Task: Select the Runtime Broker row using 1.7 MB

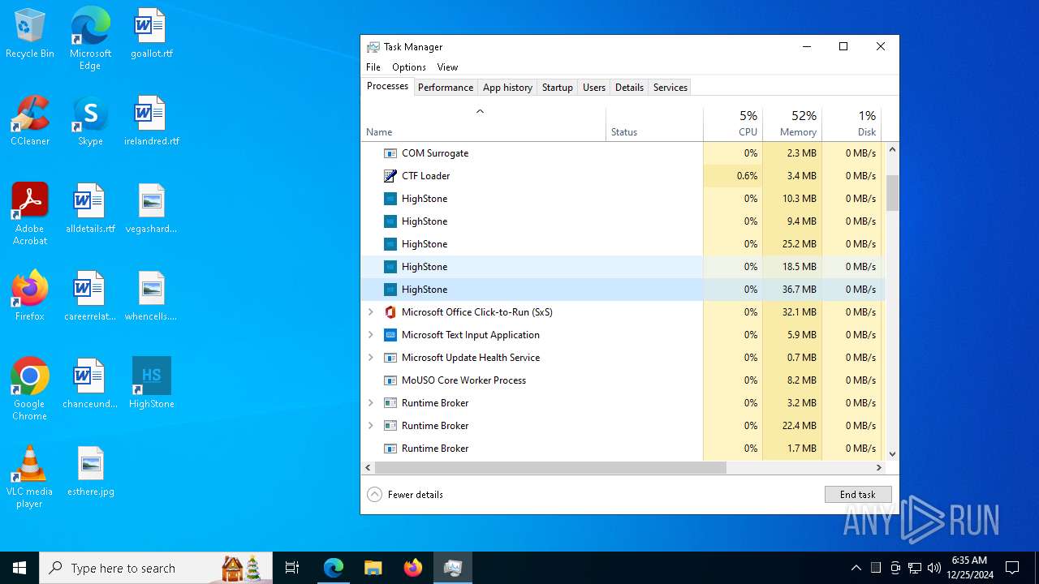Action: tap(623, 449)
